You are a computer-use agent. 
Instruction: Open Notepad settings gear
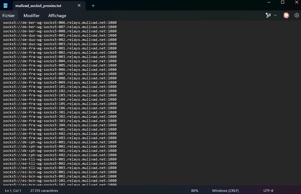coord(297,15)
